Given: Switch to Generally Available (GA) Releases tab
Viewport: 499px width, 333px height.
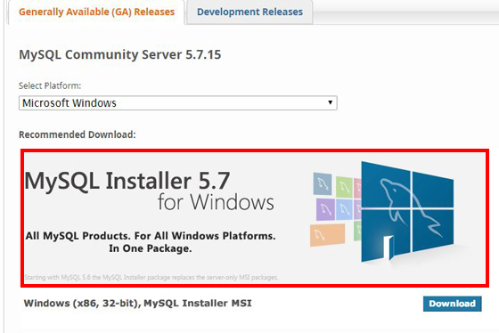Looking at the screenshot, I should click(96, 12).
